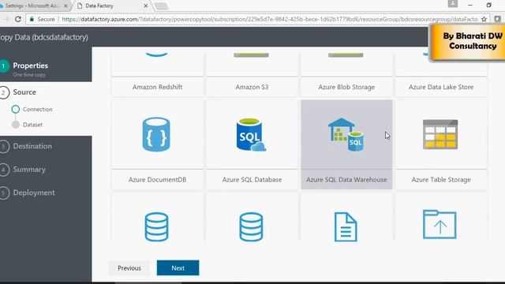Screen dimensions: 505x284
Task: Select the Connection sub-step
Action: (x=37, y=109)
